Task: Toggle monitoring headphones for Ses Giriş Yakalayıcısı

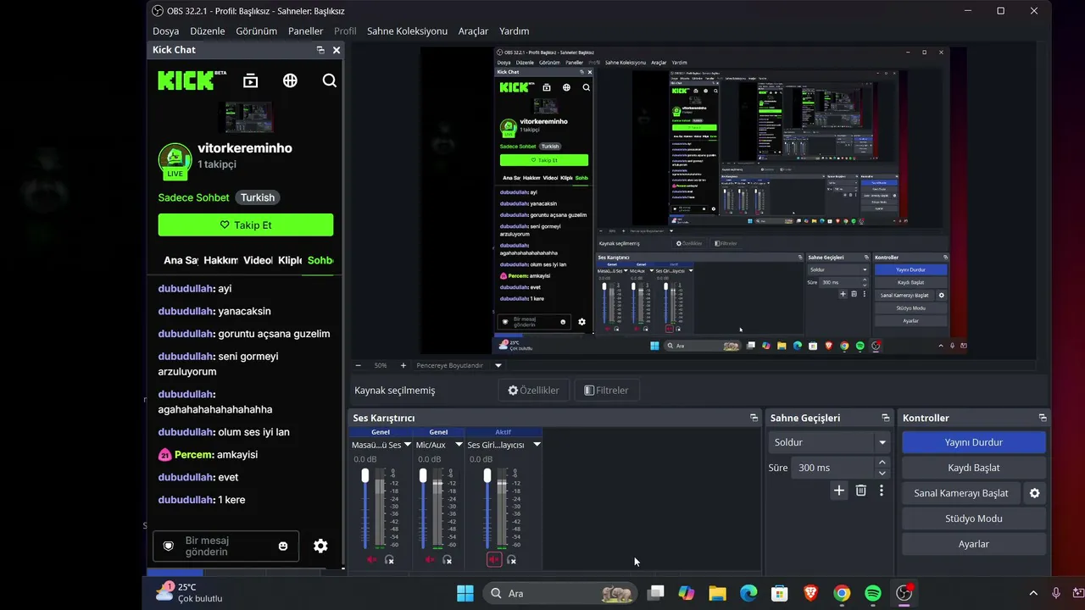Action: pos(511,559)
